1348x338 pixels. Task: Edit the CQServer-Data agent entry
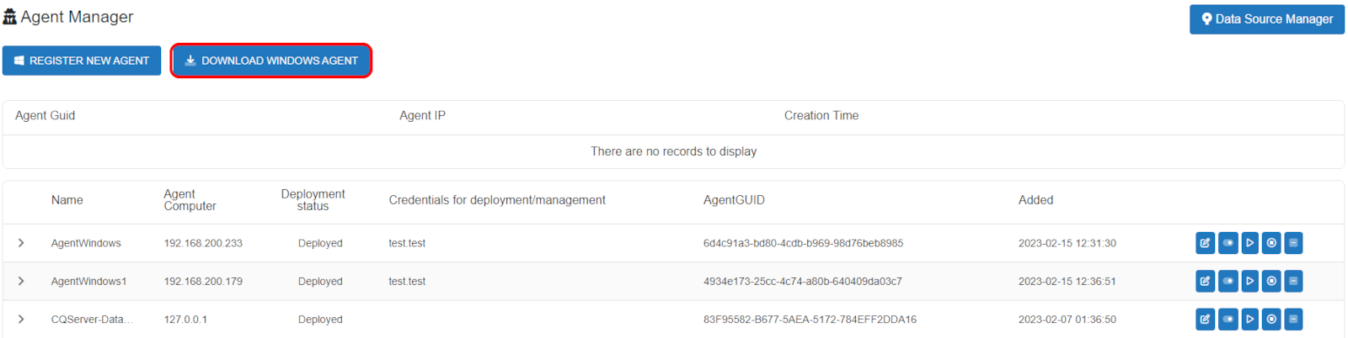pos(1206,320)
